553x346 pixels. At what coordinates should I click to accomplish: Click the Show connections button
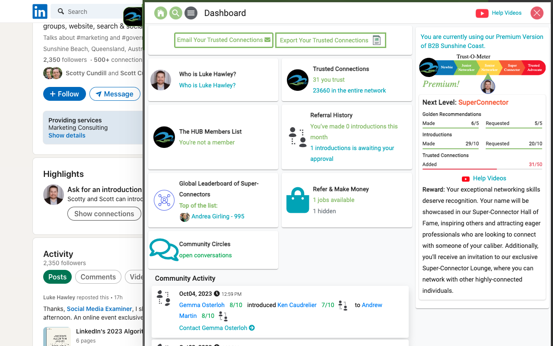[x=104, y=214]
